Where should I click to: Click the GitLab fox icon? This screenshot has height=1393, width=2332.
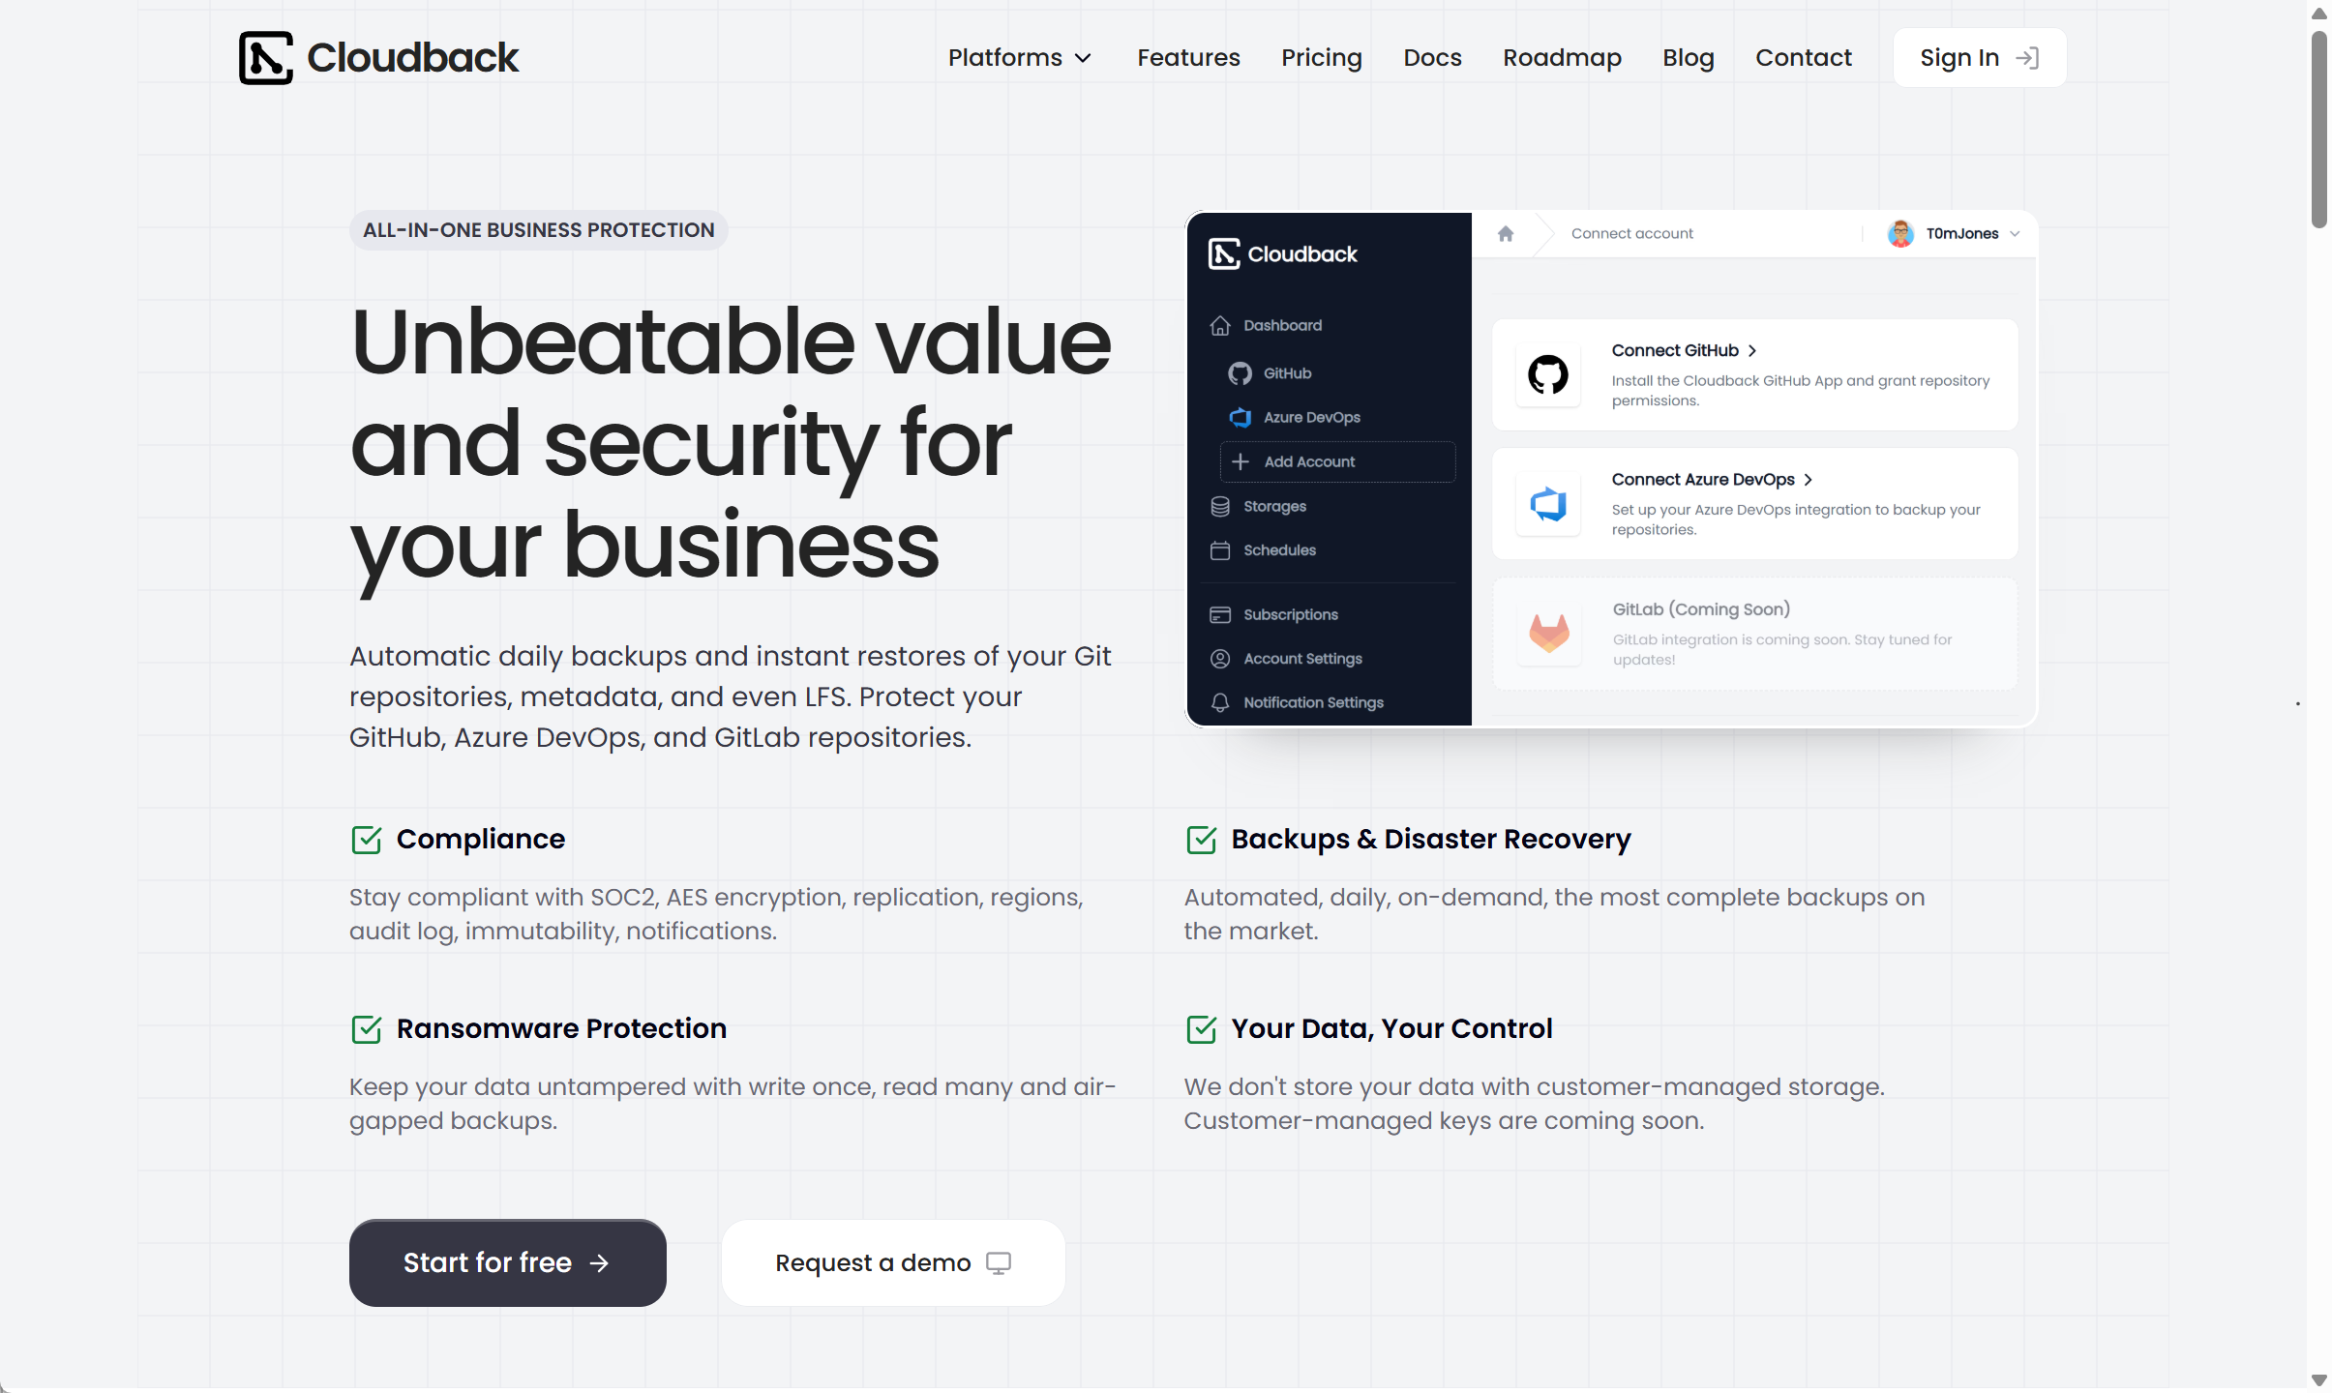pos(1547,634)
